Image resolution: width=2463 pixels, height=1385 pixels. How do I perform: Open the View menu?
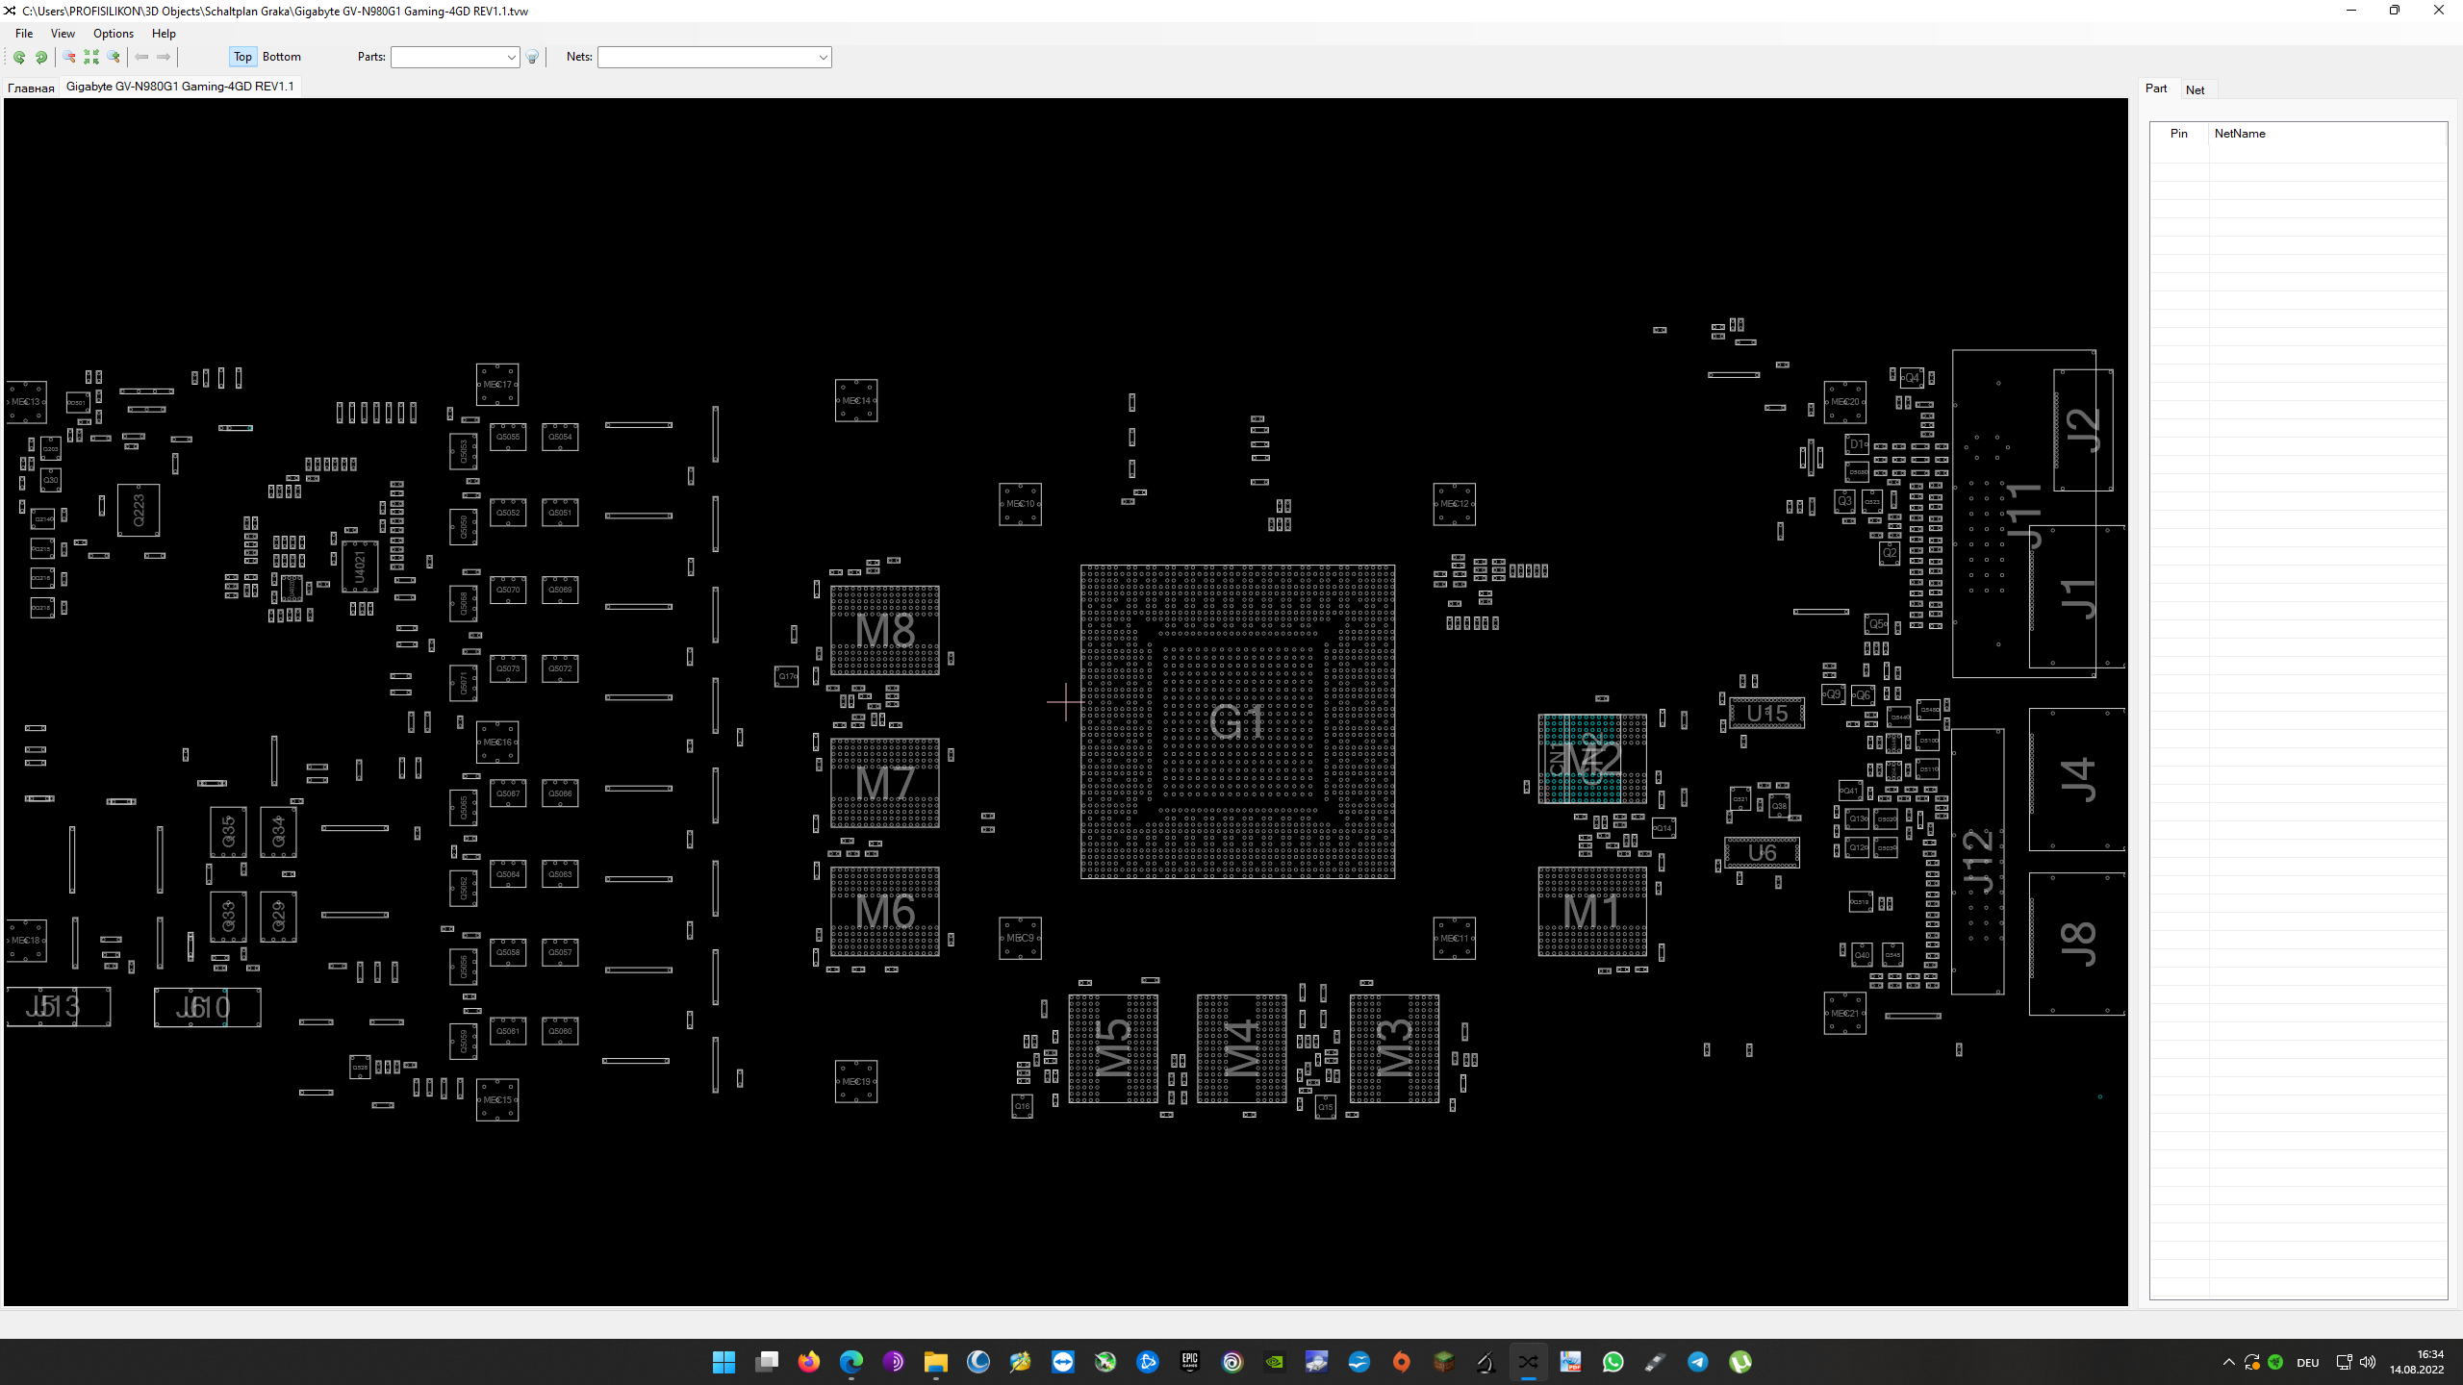63,34
